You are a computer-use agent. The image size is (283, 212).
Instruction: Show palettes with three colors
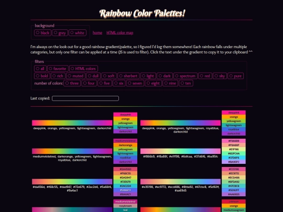click(x=72, y=83)
